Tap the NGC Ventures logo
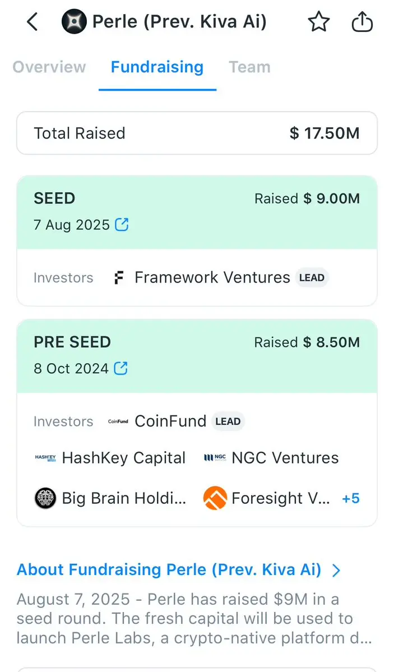394x672 pixels. click(x=215, y=458)
